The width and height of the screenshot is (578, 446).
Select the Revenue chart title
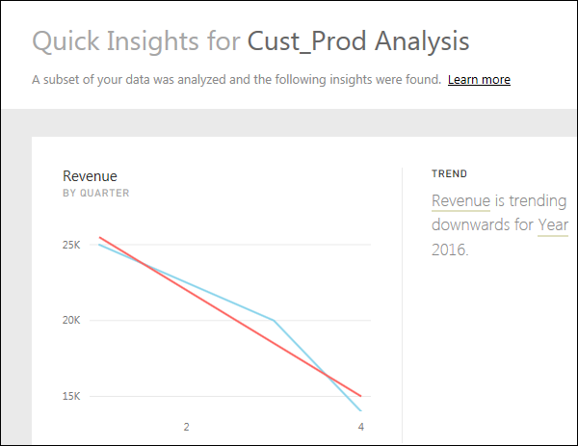90,175
